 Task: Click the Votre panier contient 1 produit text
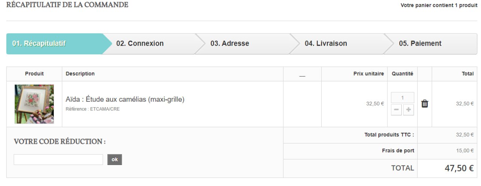439,6
